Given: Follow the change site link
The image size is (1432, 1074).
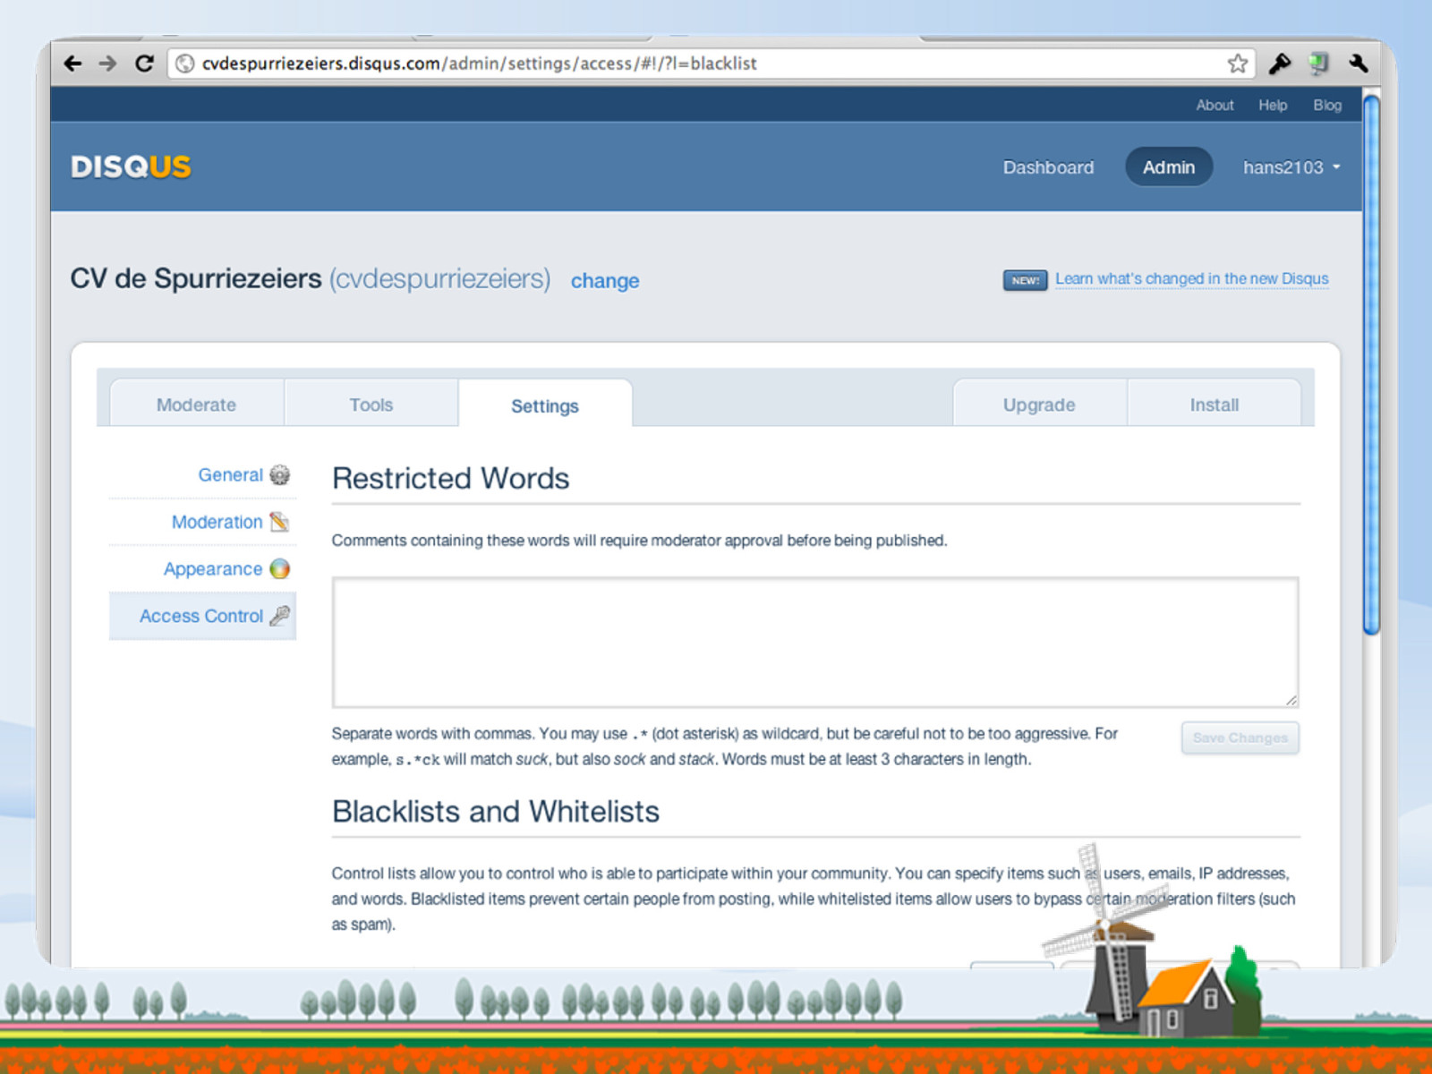Looking at the screenshot, I should 605,281.
